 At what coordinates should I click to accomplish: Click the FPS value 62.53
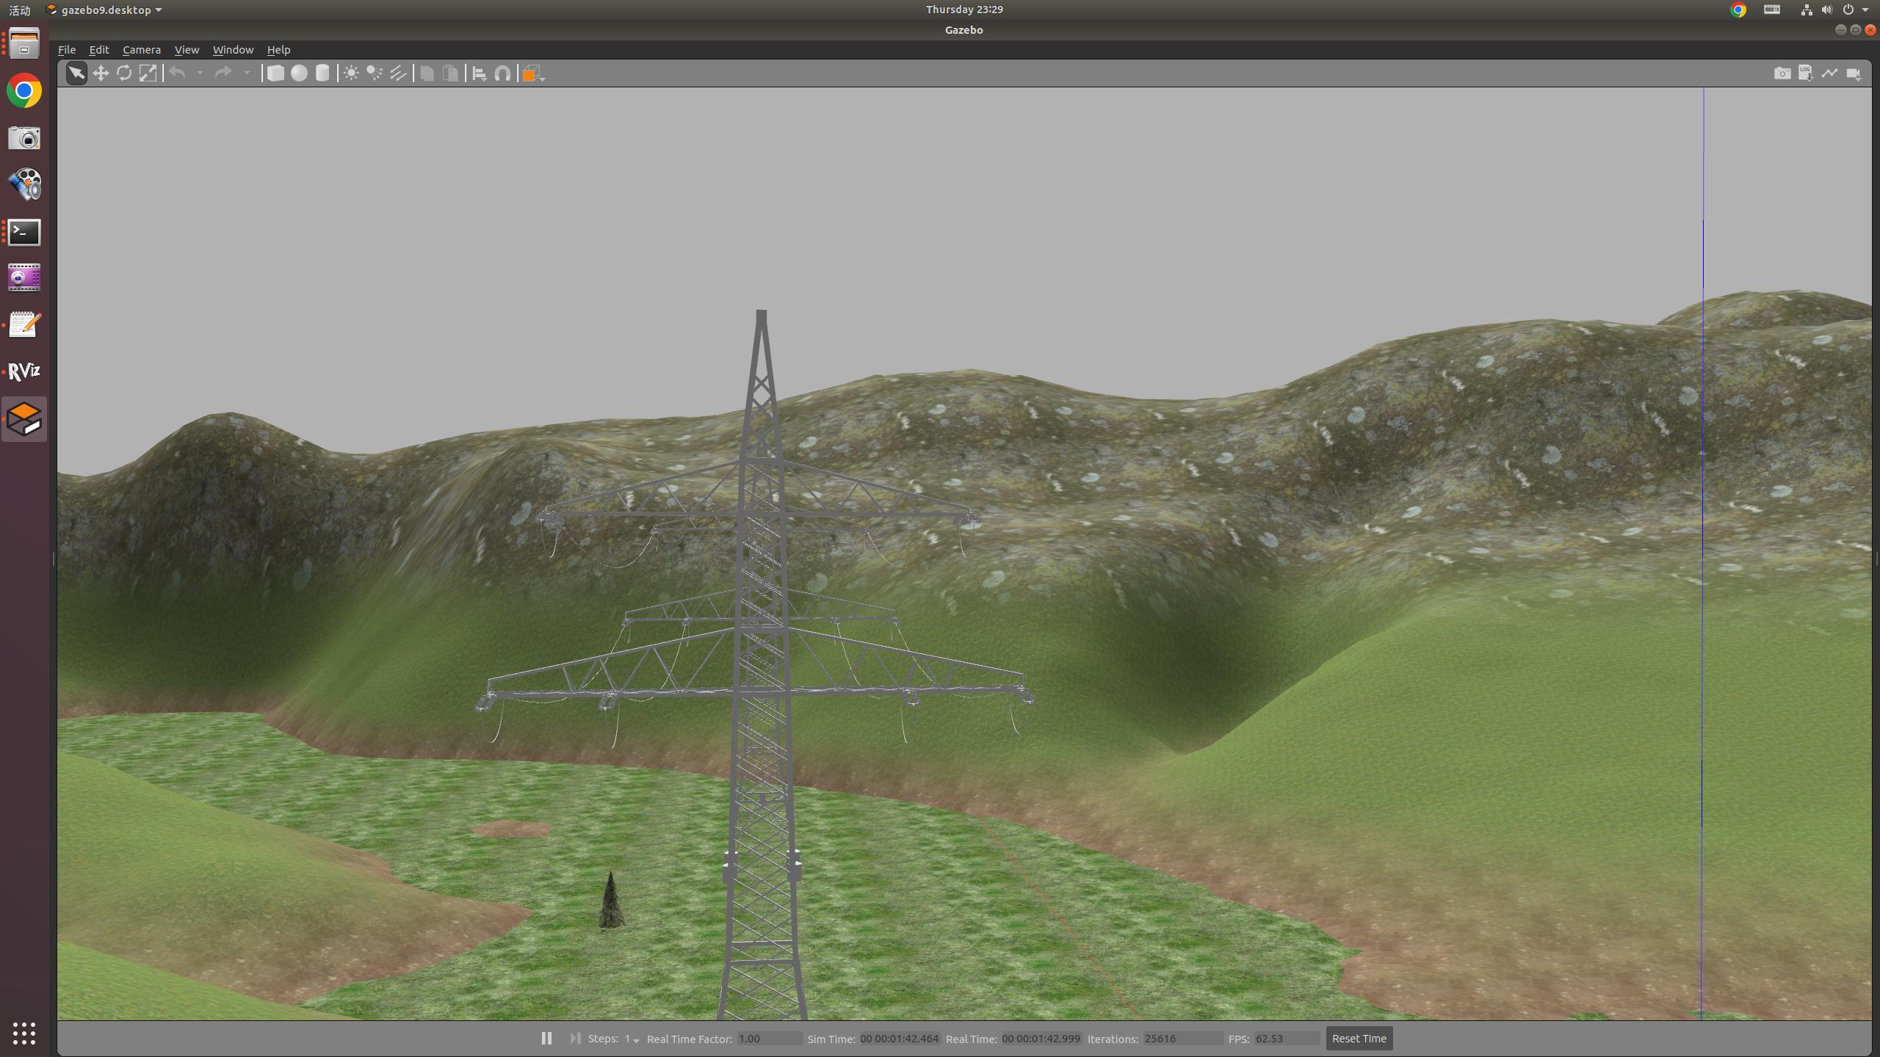click(x=1287, y=1039)
